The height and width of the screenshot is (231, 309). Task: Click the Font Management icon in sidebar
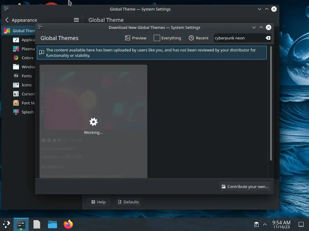(16, 103)
